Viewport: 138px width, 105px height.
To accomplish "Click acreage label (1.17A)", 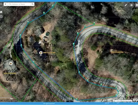I will [51, 45].
